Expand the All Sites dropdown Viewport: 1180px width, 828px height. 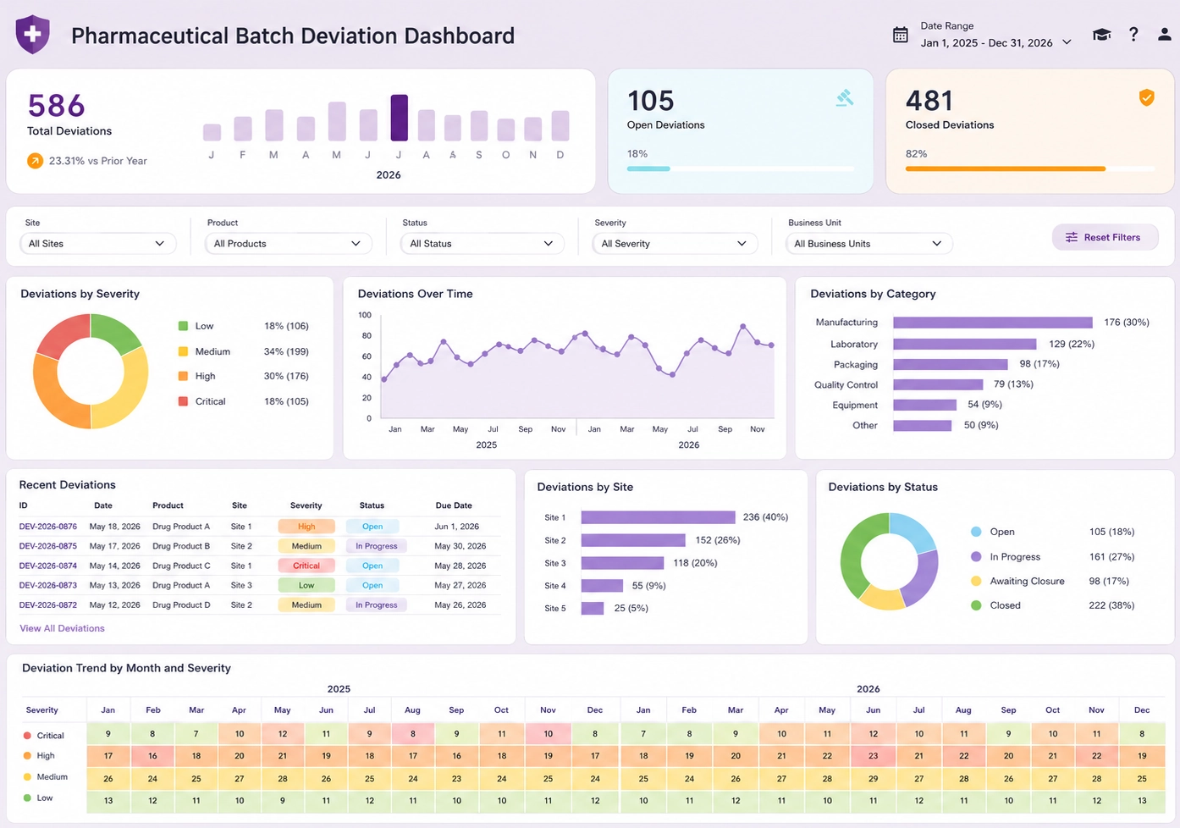coord(97,244)
